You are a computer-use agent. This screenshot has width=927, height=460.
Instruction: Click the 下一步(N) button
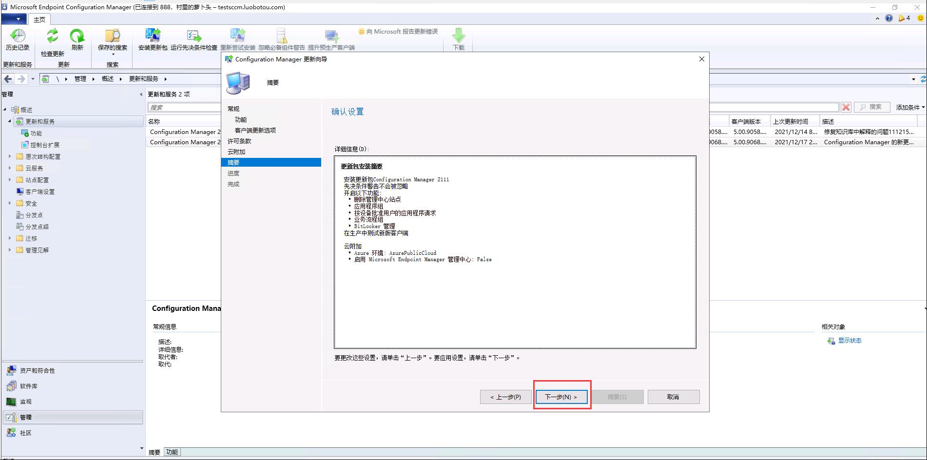(561, 397)
